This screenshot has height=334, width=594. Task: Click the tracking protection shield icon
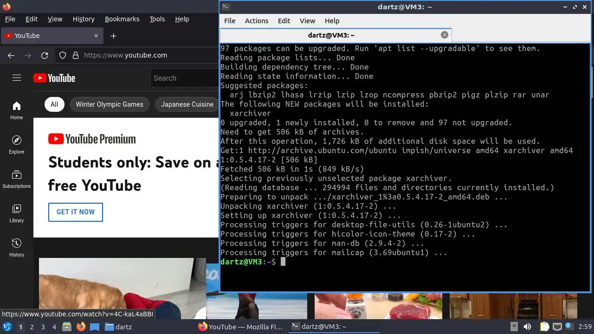point(63,55)
